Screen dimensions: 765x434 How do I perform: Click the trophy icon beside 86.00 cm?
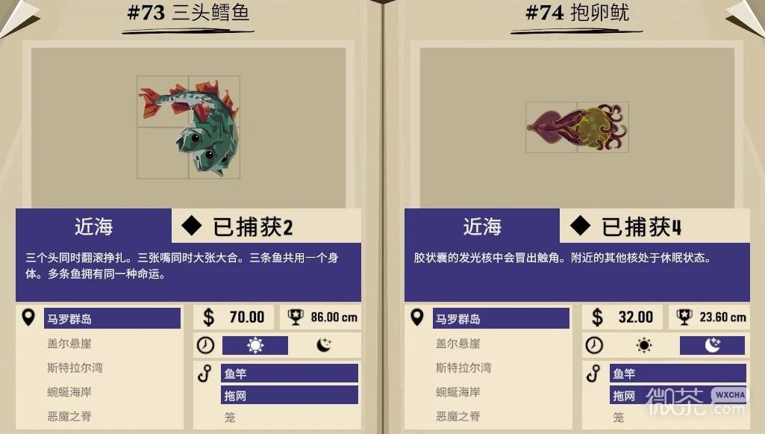point(296,317)
